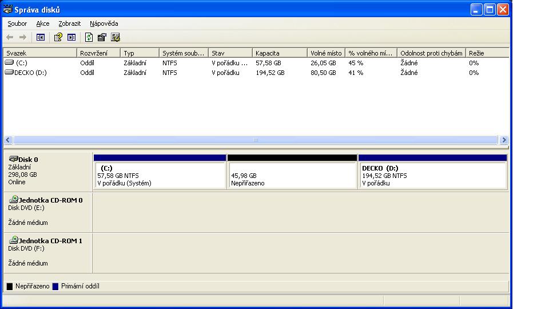Click the 41 % free percentage cell
This screenshot has height=309, width=549.
(x=356, y=73)
